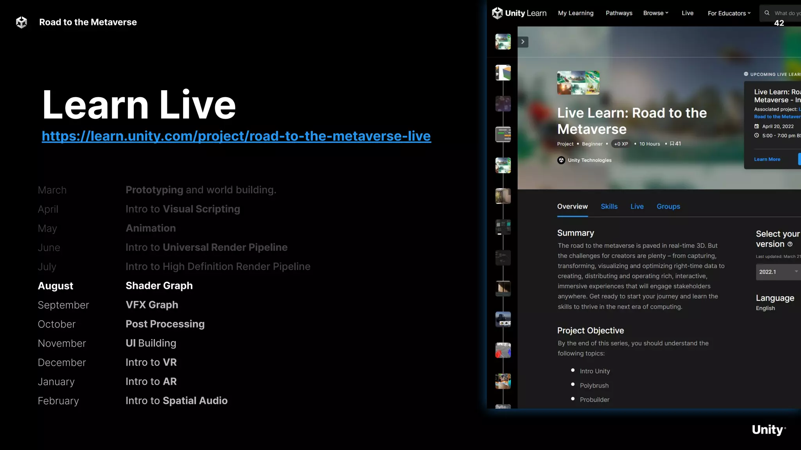Click the bookmark icon showing 41
Image resolution: width=801 pixels, height=450 pixels.
(x=672, y=144)
